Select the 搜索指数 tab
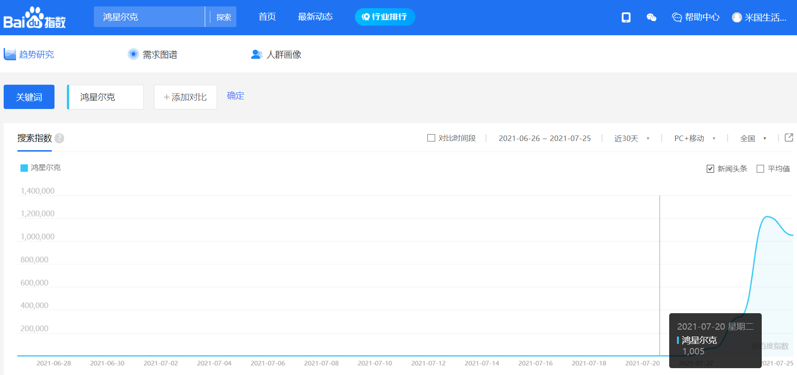 (35, 138)
